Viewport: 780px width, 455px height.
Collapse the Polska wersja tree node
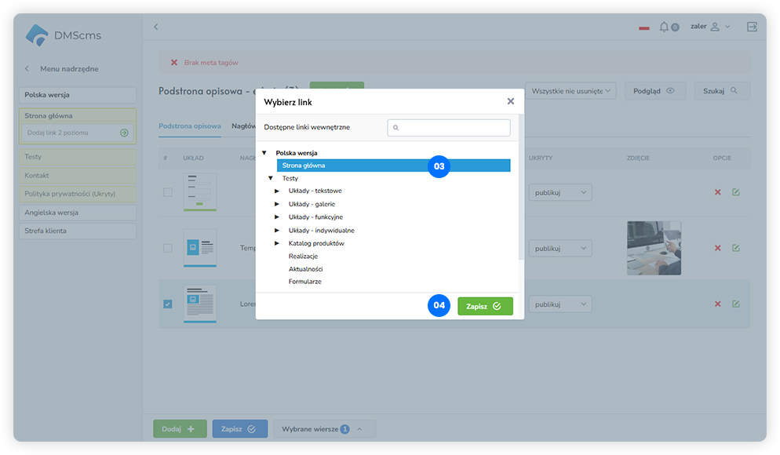[x=264, y=153]
